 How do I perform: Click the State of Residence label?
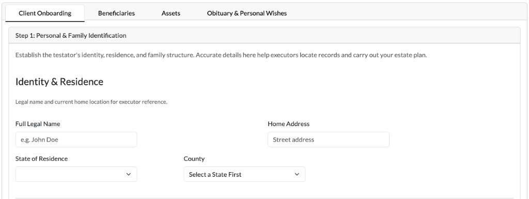click(x=41, y=159)
